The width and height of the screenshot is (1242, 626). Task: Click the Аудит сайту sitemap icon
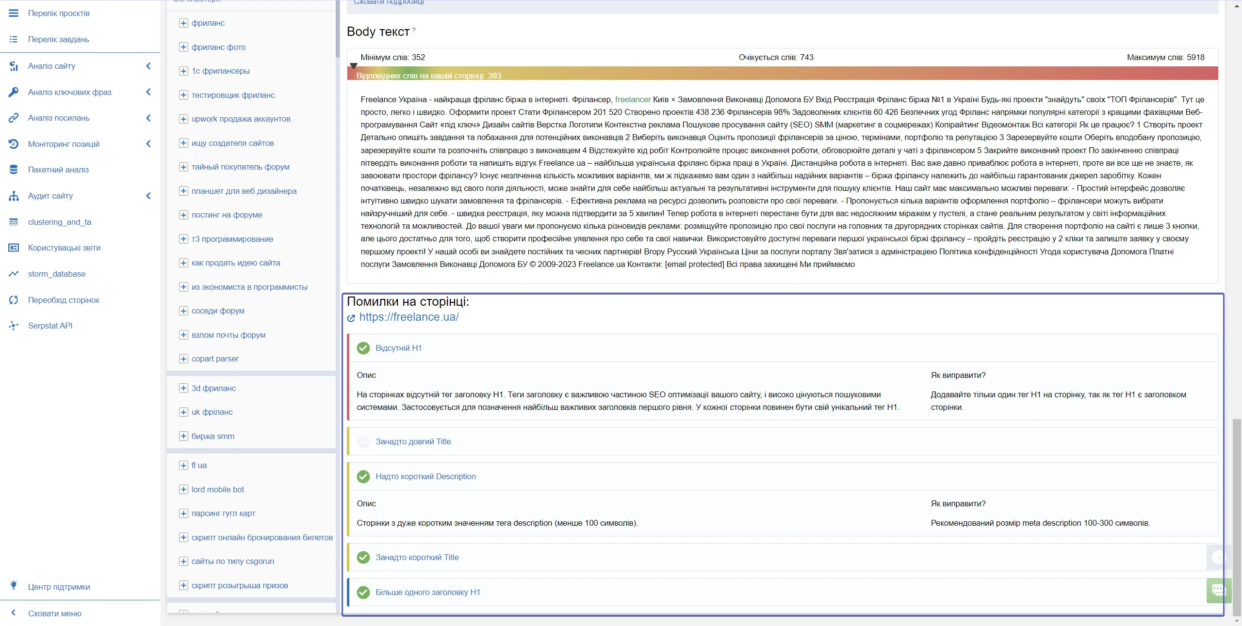click(14, 196)
